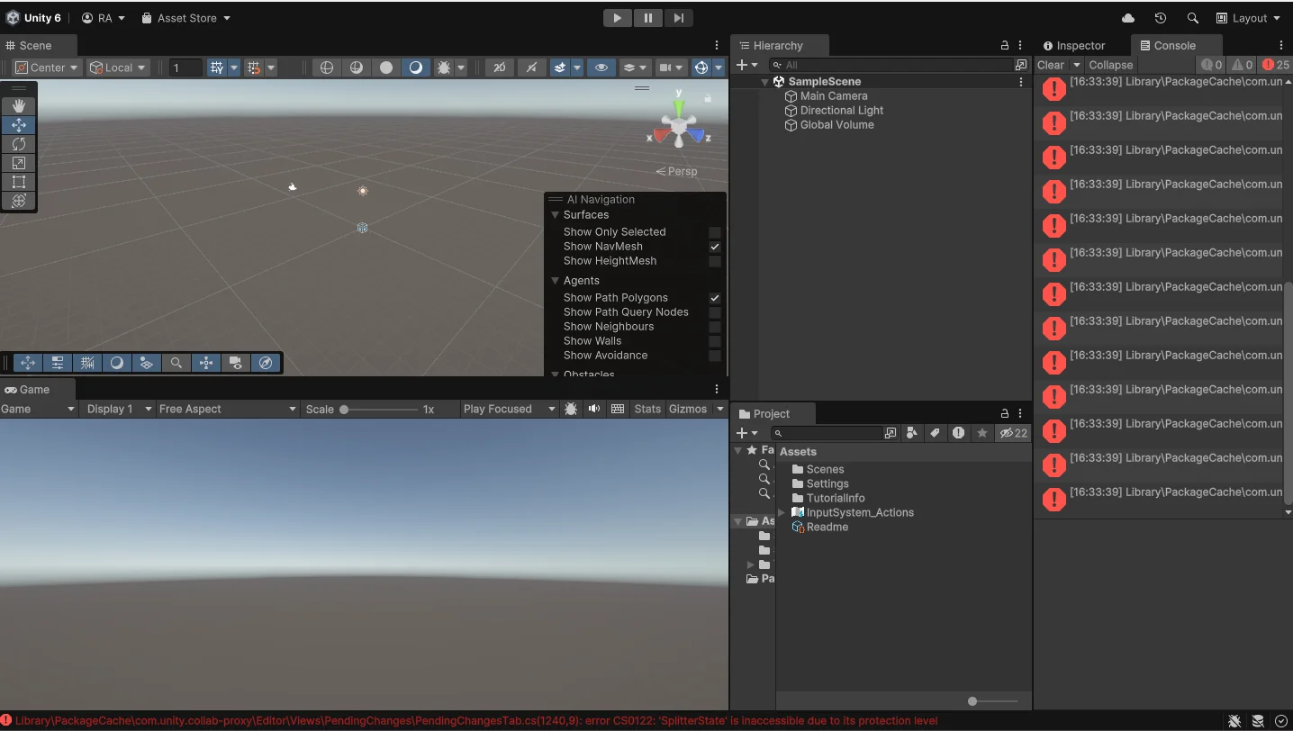Select the Hand view tool

click(x=19, y=106)
